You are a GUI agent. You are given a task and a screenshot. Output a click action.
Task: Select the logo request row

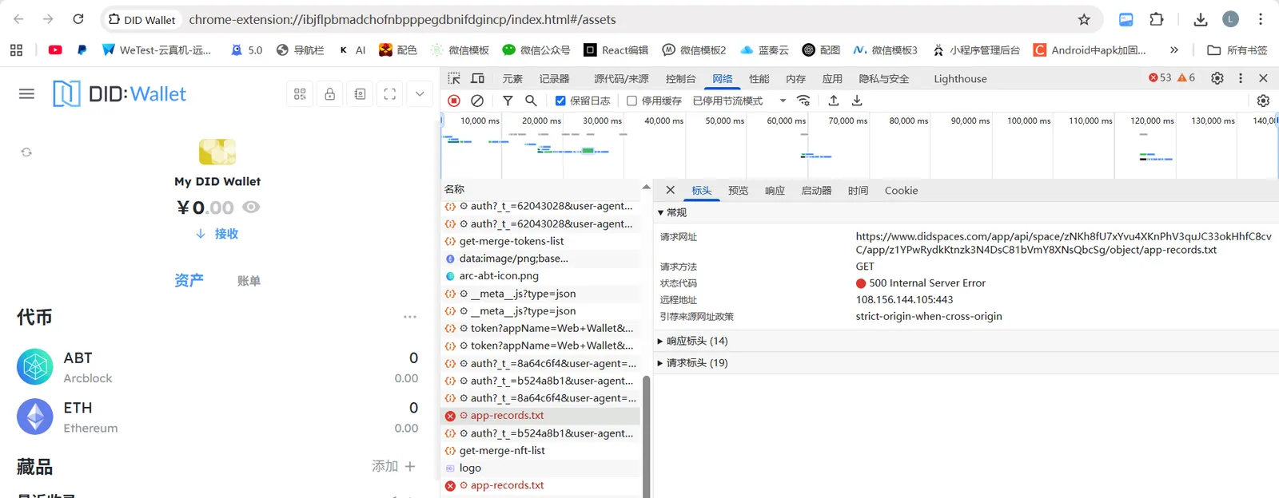pos(540,468)
